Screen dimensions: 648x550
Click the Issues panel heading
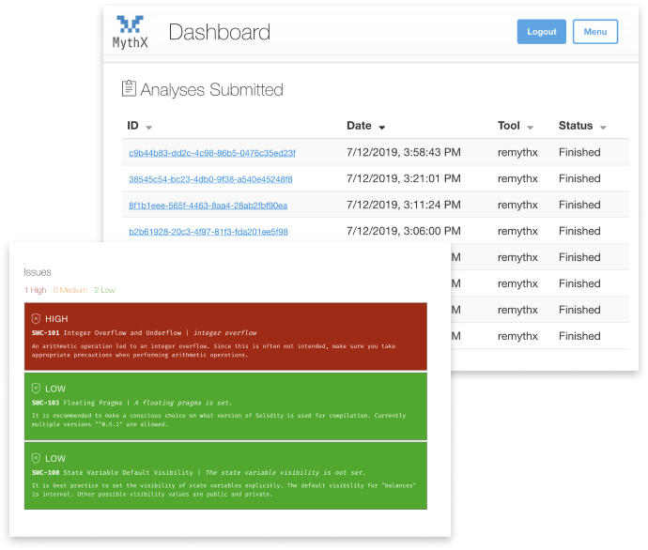point(38,272)
